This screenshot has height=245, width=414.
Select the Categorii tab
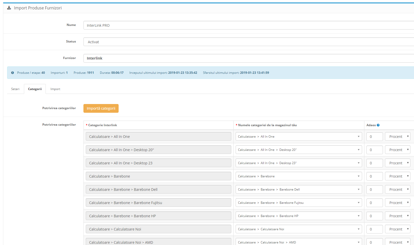(35, 89)
